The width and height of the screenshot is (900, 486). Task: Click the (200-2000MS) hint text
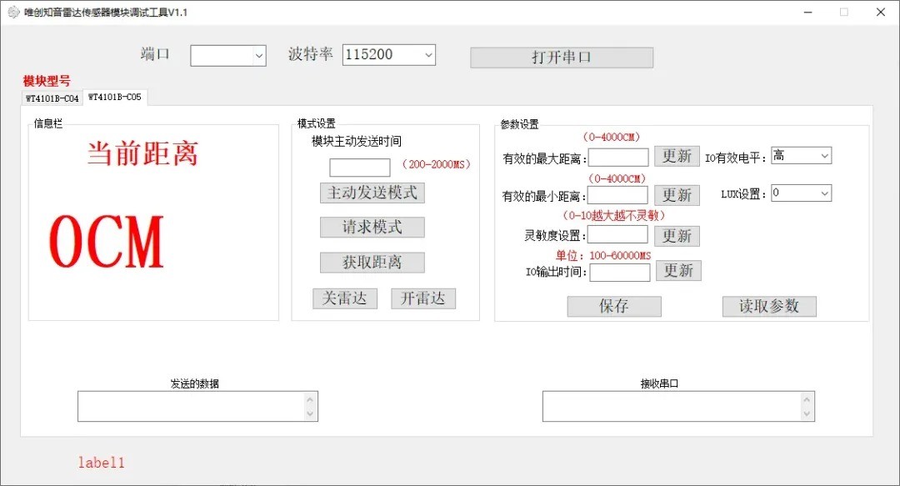click(x=436, y=164)
